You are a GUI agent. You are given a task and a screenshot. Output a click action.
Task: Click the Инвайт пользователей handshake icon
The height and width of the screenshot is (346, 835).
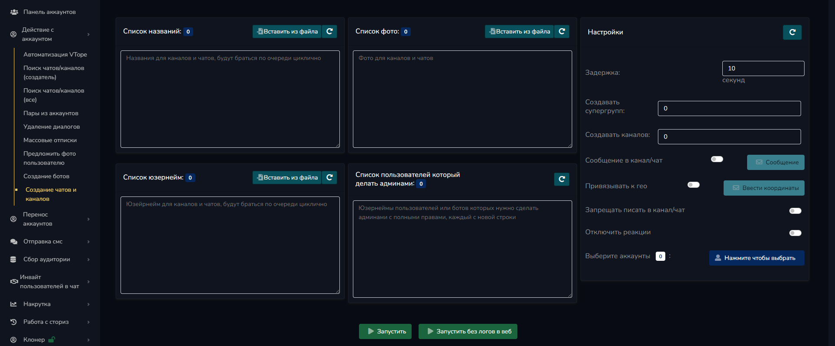coord(14,282)
